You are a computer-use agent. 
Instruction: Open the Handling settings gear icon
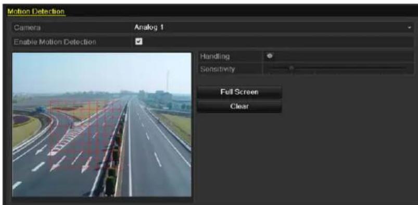click(x=270, y=56)
